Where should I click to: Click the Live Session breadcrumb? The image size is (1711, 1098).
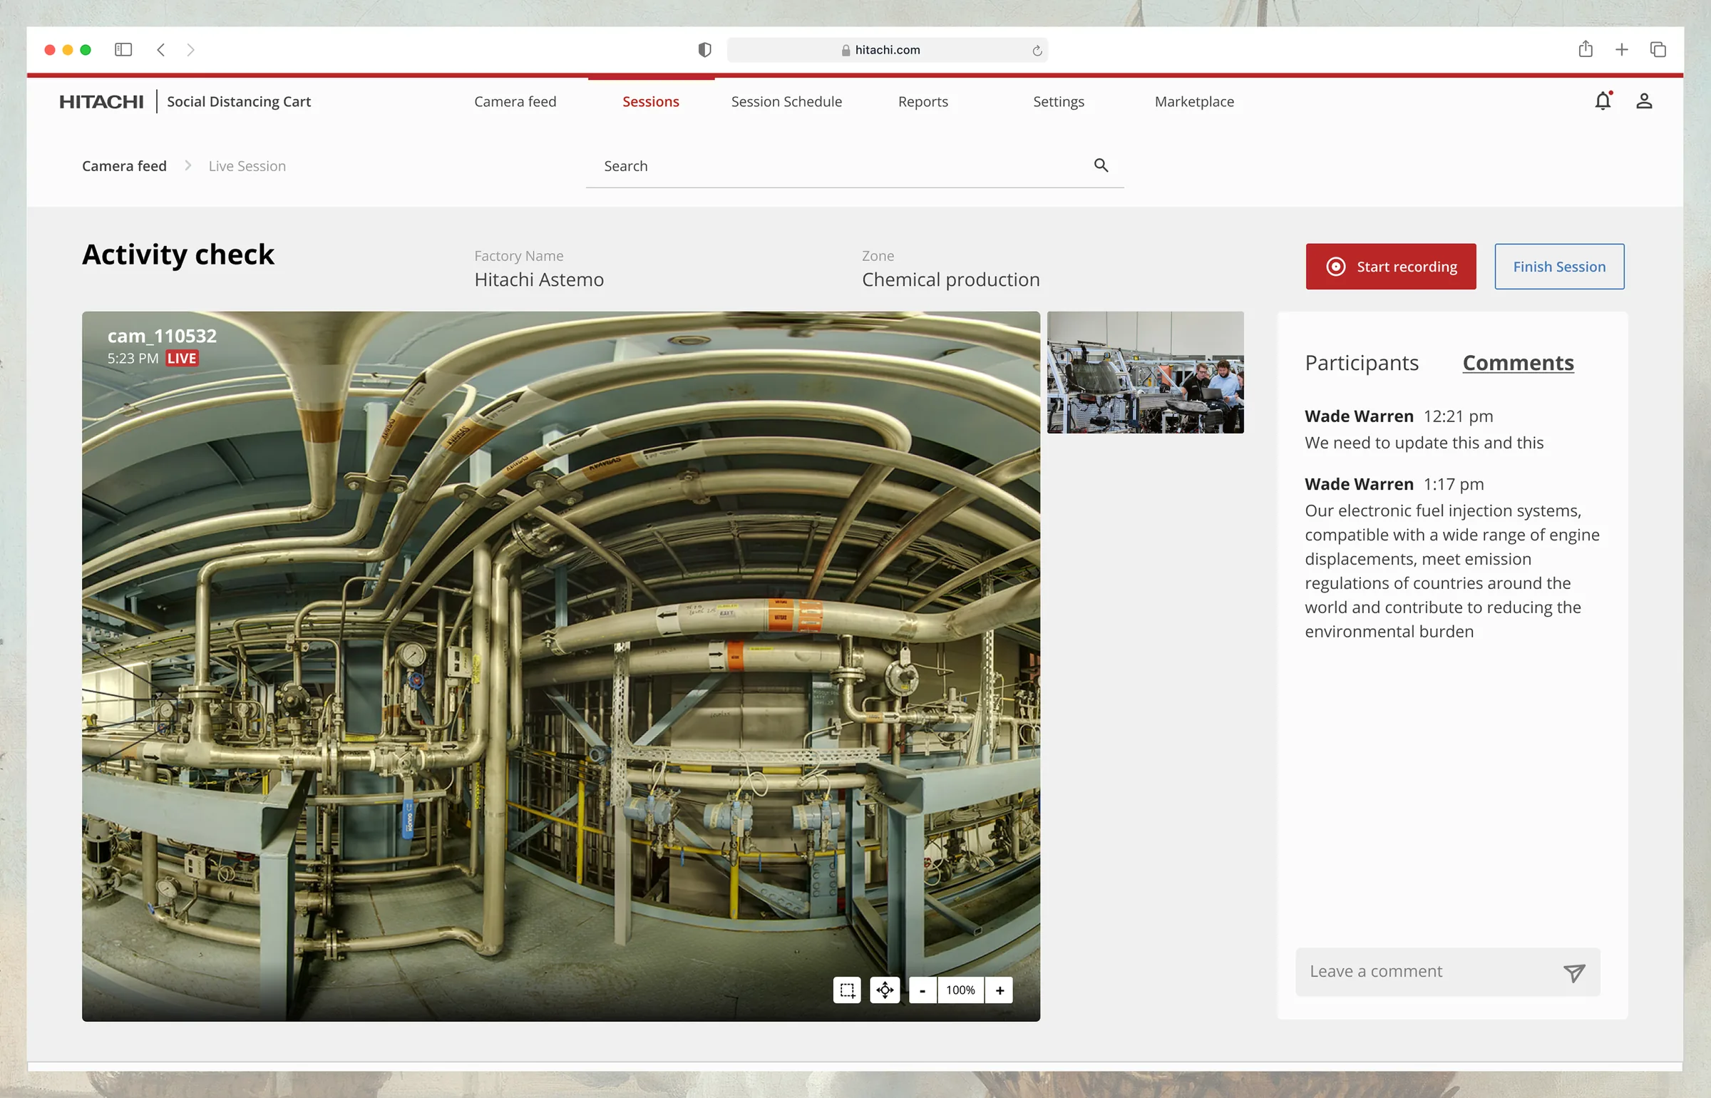coord(247,165)
